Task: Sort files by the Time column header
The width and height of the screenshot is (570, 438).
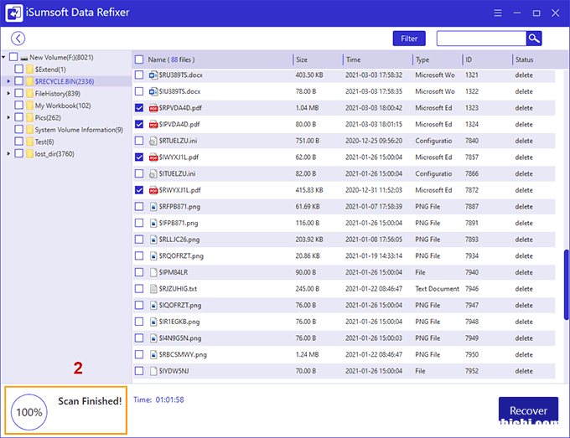Action: tap(376, 60)
